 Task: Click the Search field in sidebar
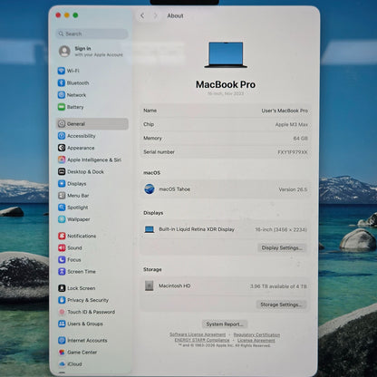(92, 34)
